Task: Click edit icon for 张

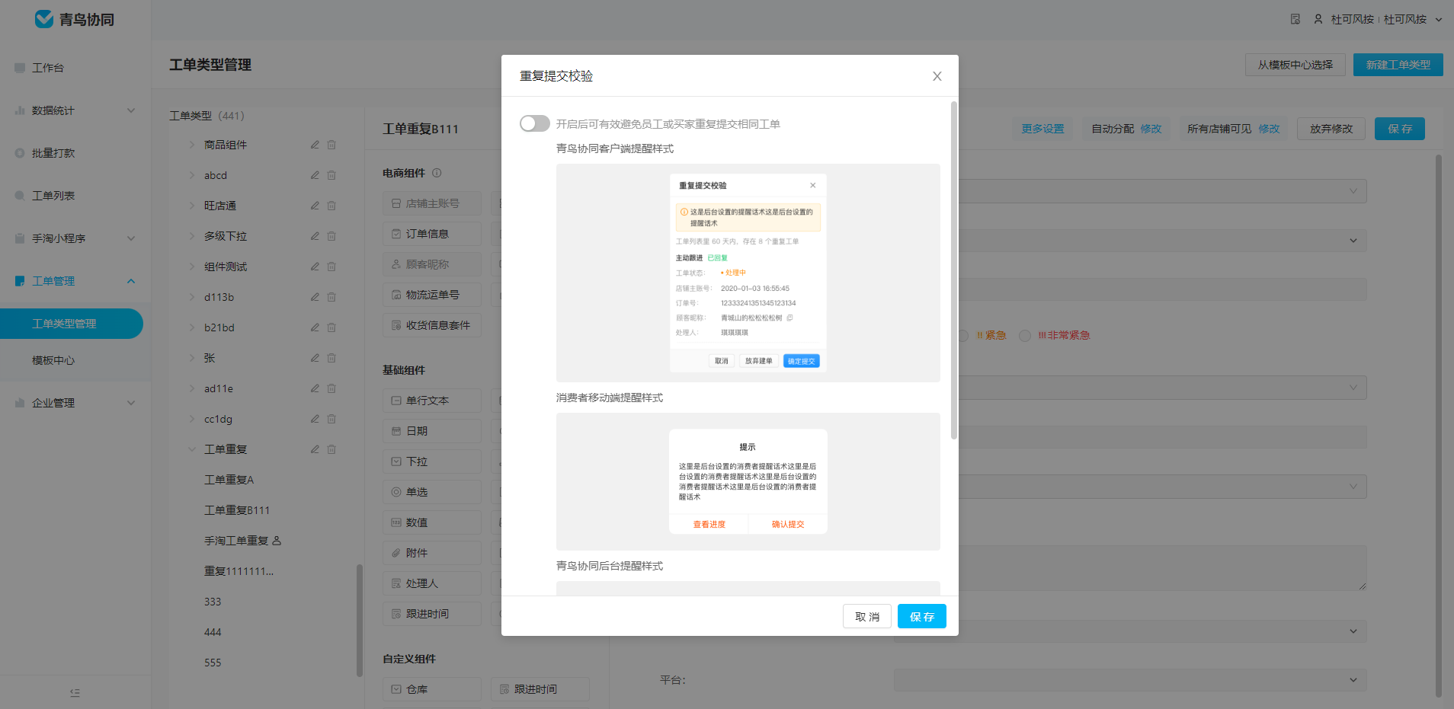Action: tap(315, 358)
